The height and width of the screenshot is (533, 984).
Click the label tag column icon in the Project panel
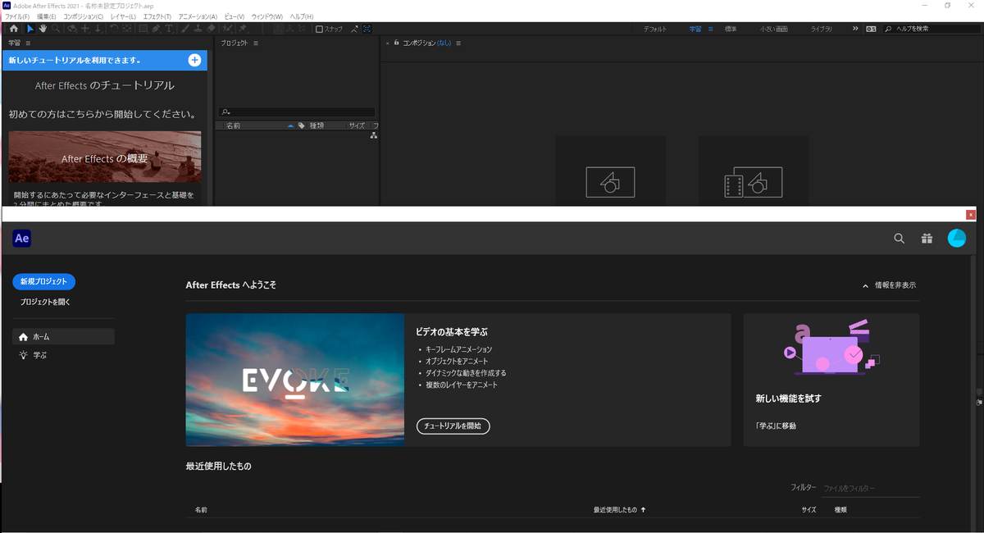pos(302,125)
